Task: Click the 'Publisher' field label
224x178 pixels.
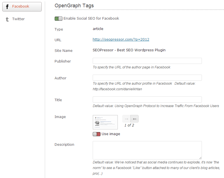Action: point(63,61)
